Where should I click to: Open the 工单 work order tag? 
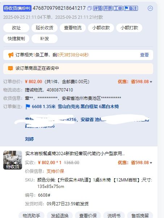(x=118, y=8)
